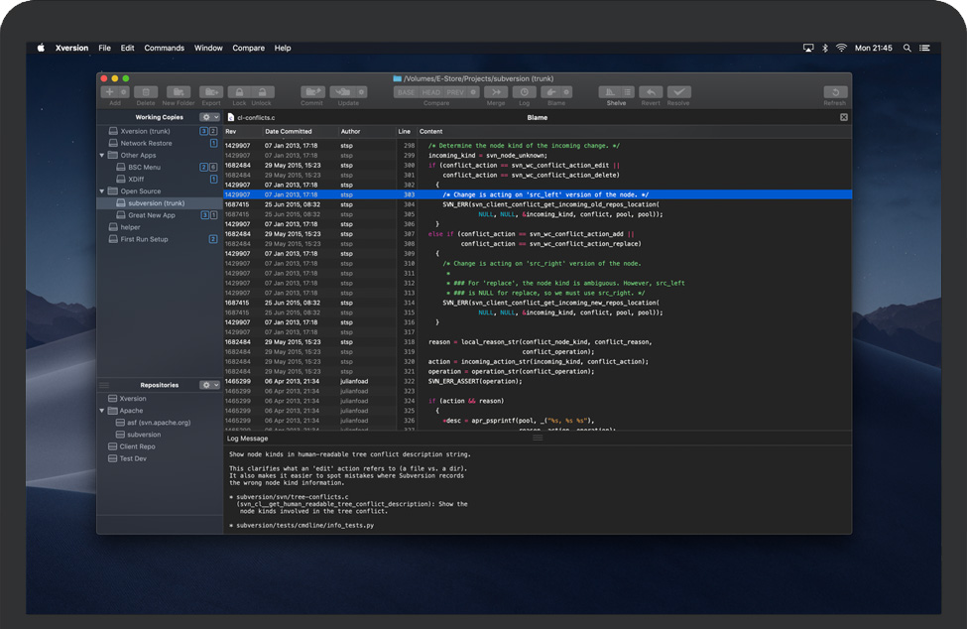
Task: Select BASE in the Compare segmented control
Action: point(406,92)
